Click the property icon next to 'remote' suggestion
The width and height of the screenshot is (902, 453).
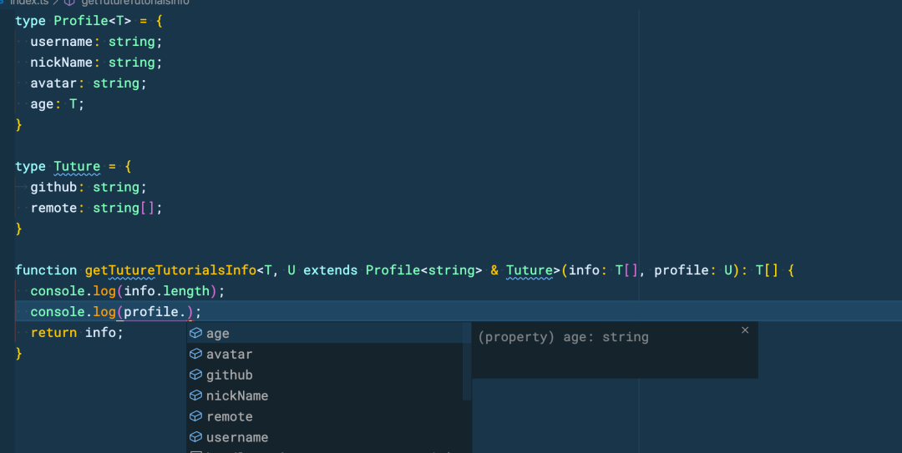tap(196, 416)
